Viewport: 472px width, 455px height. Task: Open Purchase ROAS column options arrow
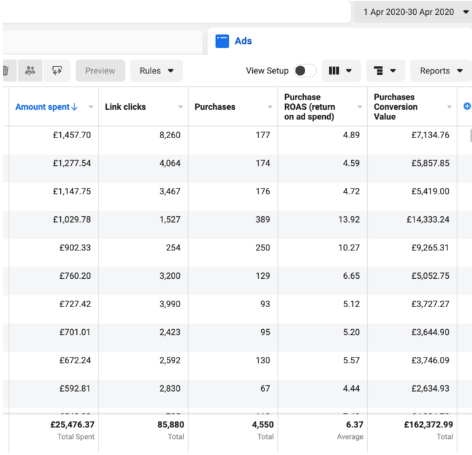[359, 107]
